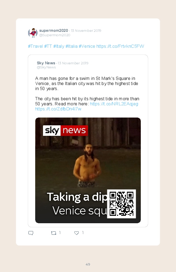Open the t.co/NRL2EAqjeg read more link
This screenshot has height=272, width=176.
pos(114,104)
